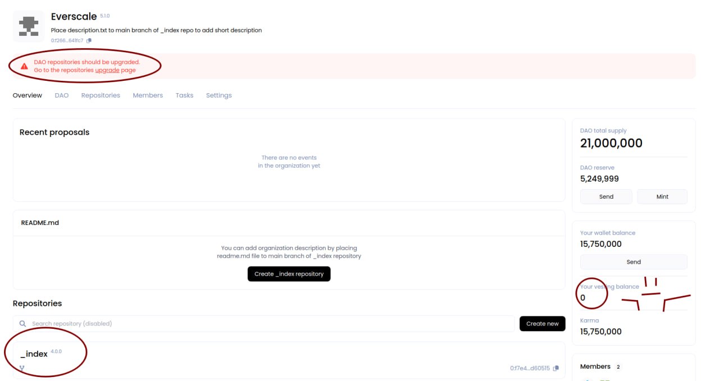Click the Everscale DAO avatar image
This screenshot has height=381, width=719.
28,26
